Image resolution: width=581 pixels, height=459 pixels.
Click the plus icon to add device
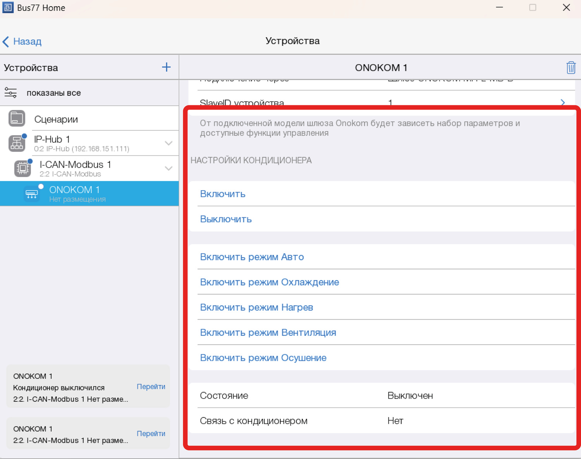pos(166,67)
